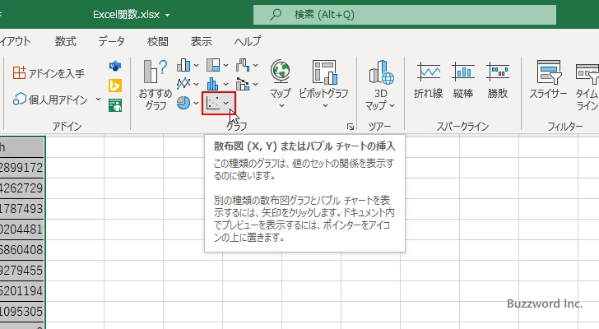599x329 pixels.
Task: Click the line chart insert icon
Action: (x=183, y=84)
